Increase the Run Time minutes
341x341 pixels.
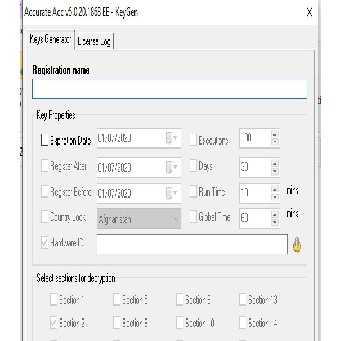pos(275,189)
